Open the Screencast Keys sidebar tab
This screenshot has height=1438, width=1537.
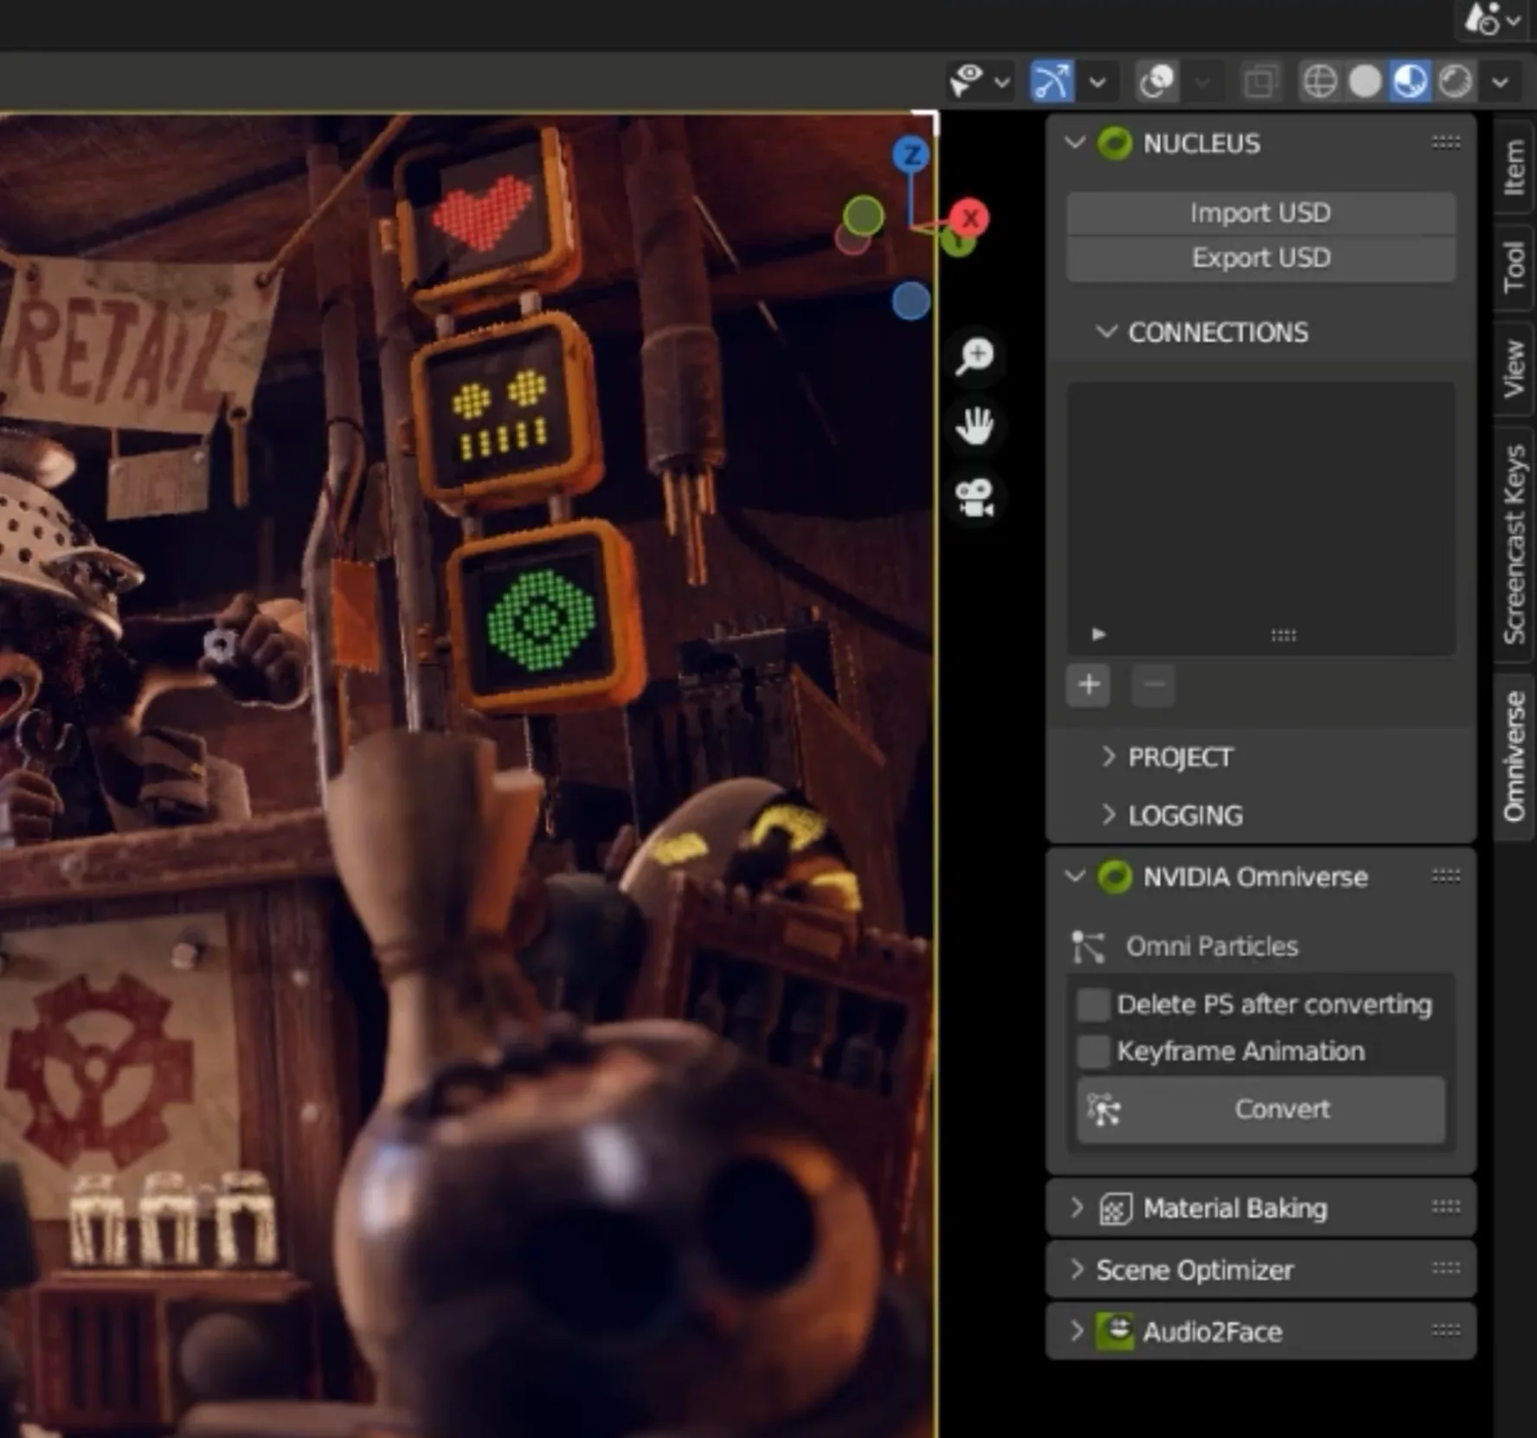1514,545
